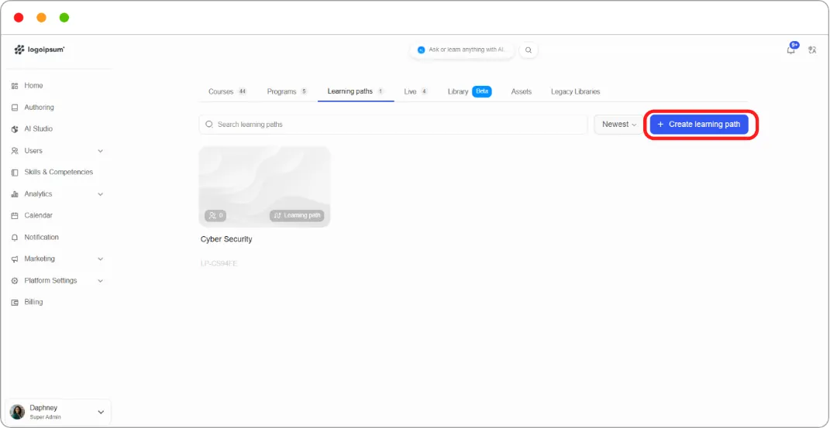This screenshot has height=428, width=830.
Task: Click the Cyber Security title
Action: tap(226, 239)
